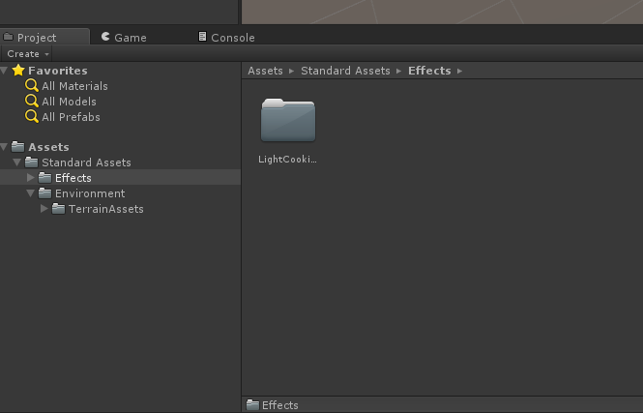Click the Favorites star icon

(18, 71)
